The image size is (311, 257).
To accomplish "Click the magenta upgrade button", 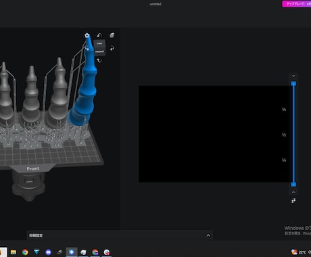I will [x=296, y=4].
